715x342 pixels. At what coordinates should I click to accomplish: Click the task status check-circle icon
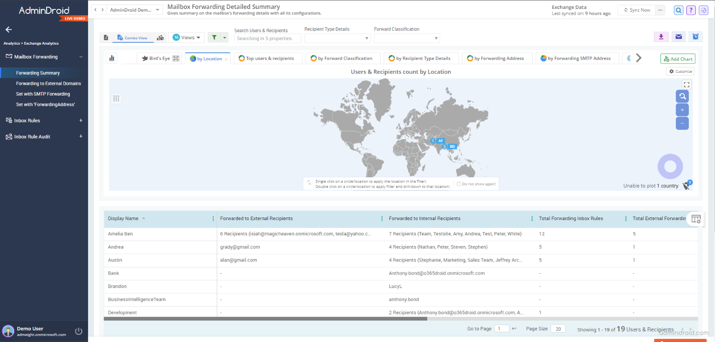pyautogui.click(x=703, y=10)
